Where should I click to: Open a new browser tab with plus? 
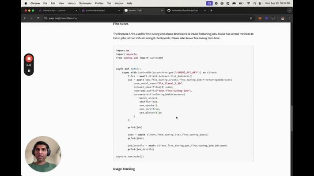(211, 10)
